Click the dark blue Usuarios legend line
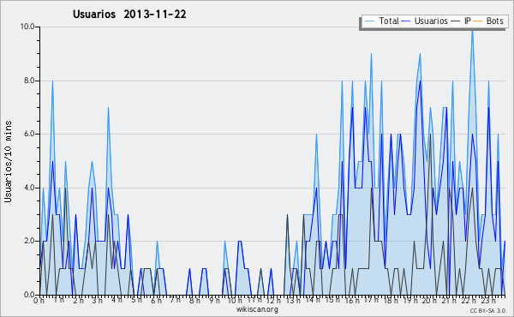This screenshot has height=317, width=514. (x=406, y=21)
